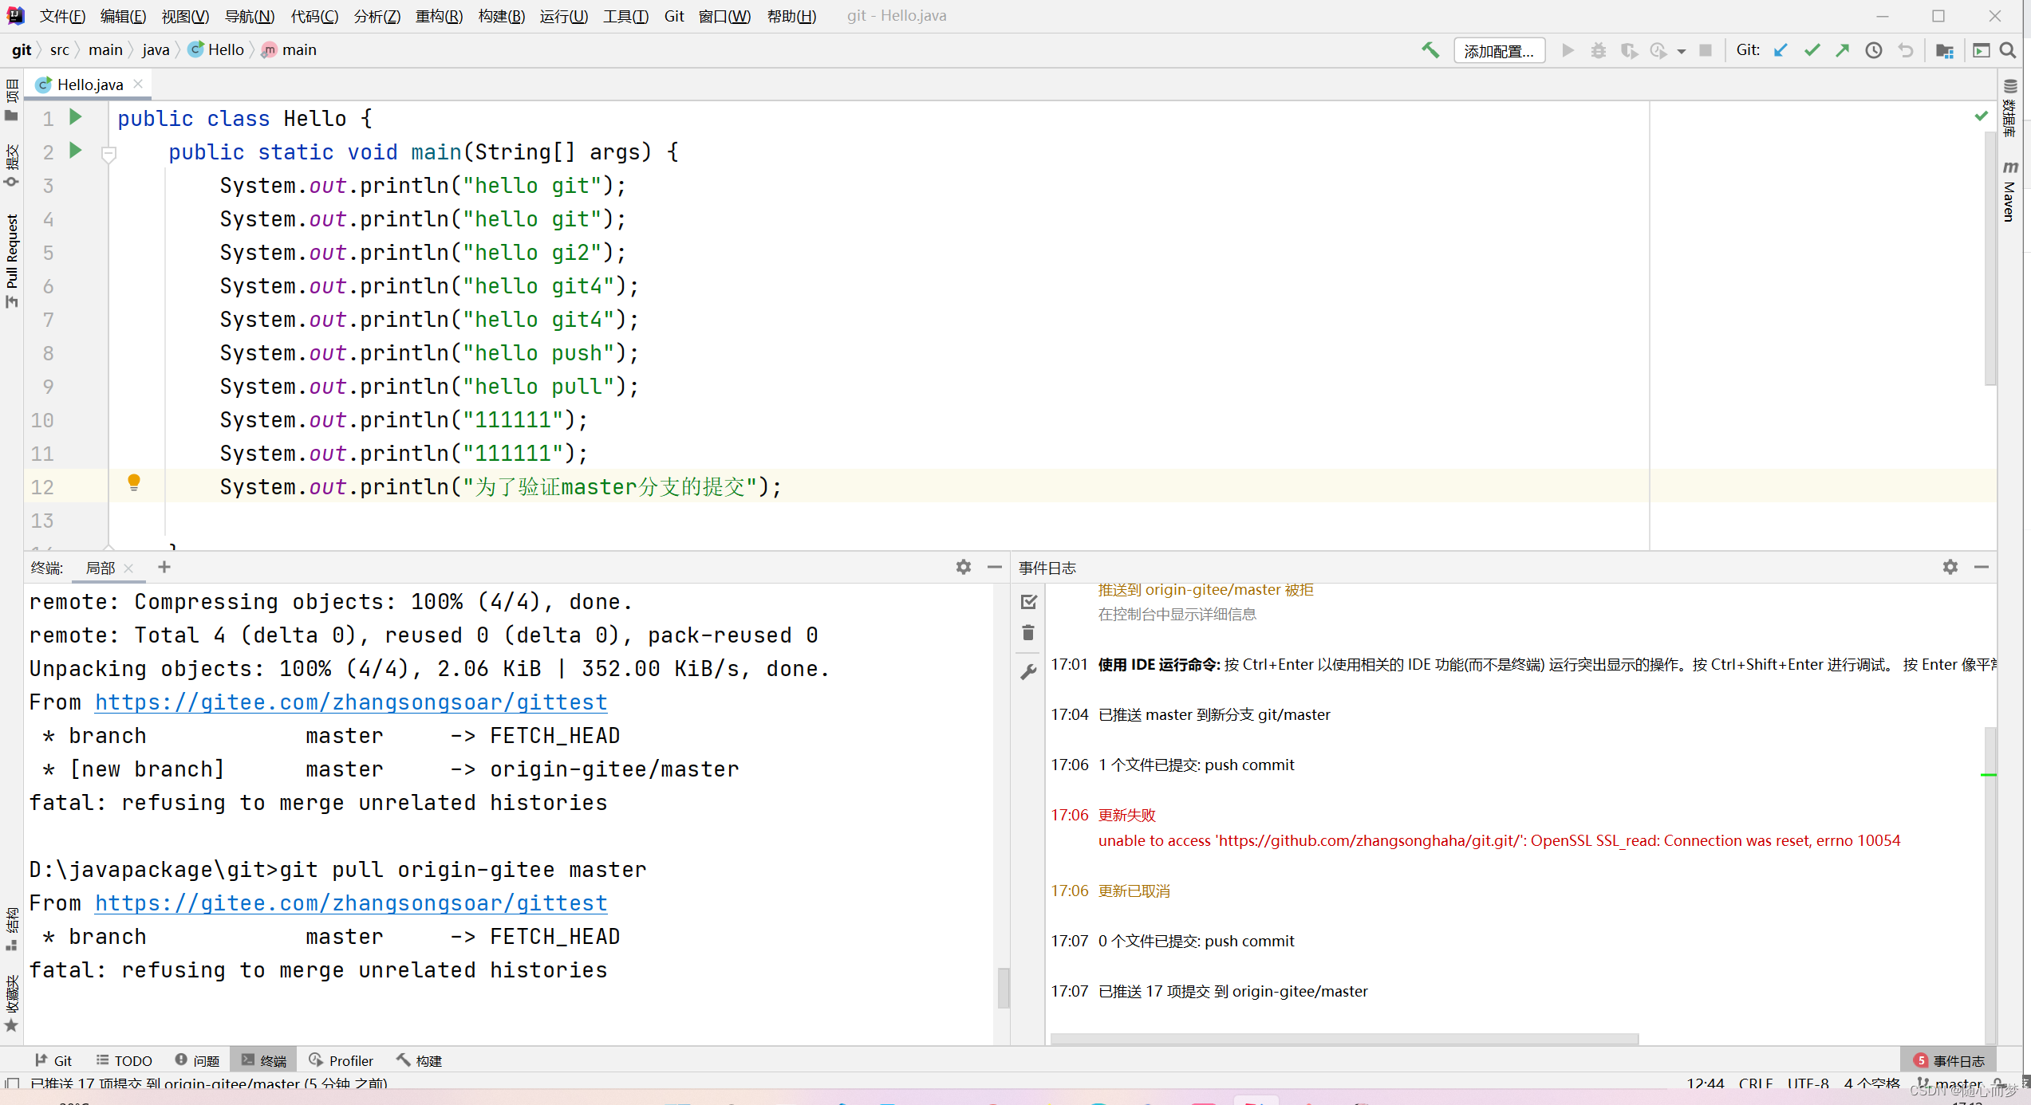
Task: Open run configuration dropdown arrow
Action: coord(1682,51)
